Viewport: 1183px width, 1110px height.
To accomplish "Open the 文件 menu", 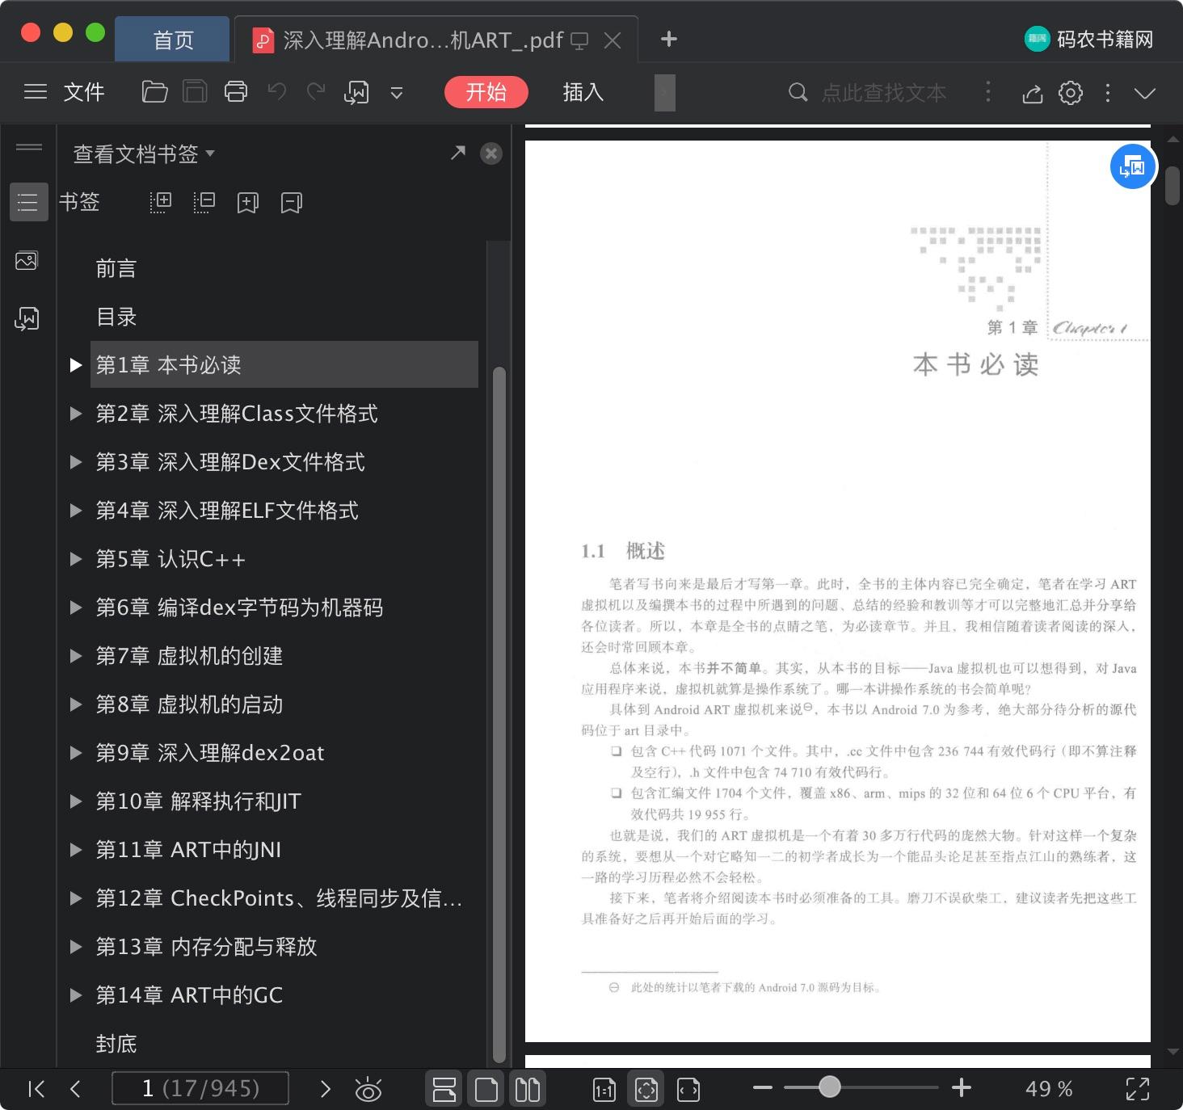I will click(84, 92).
